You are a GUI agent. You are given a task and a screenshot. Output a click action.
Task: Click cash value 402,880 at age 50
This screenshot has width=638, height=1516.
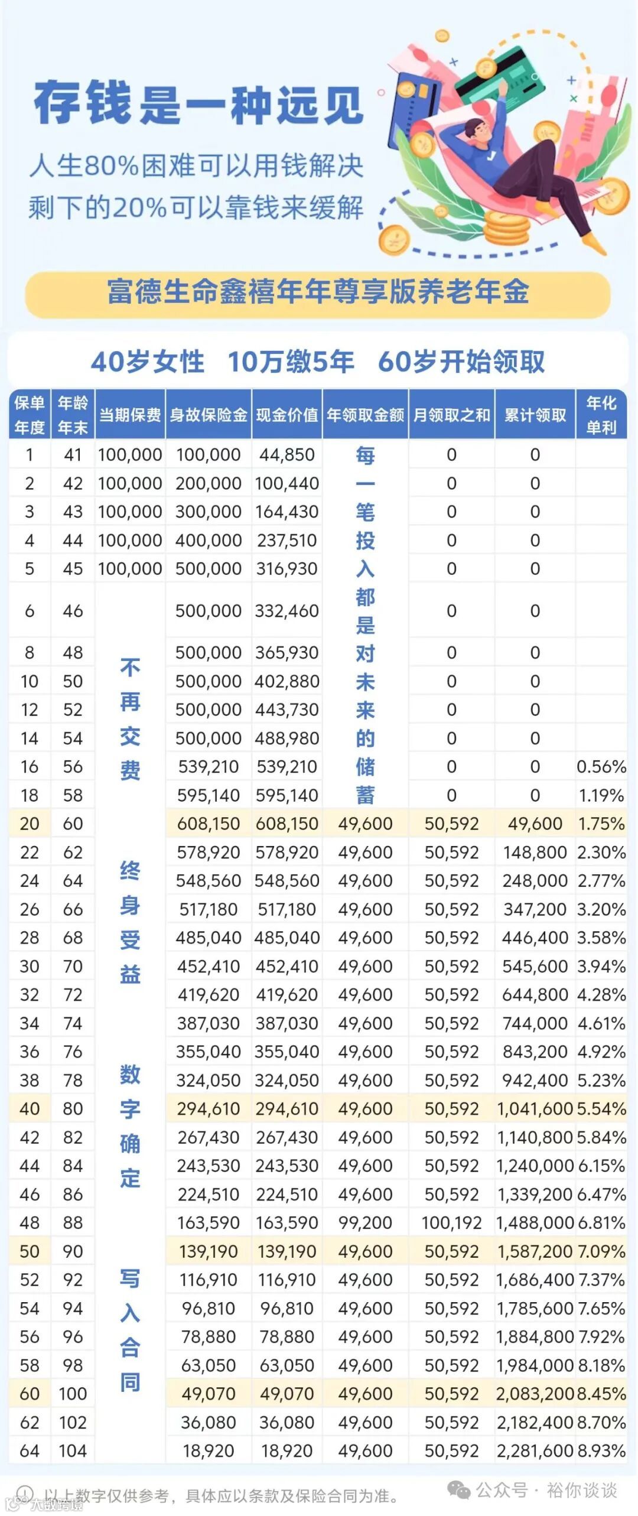287,681
